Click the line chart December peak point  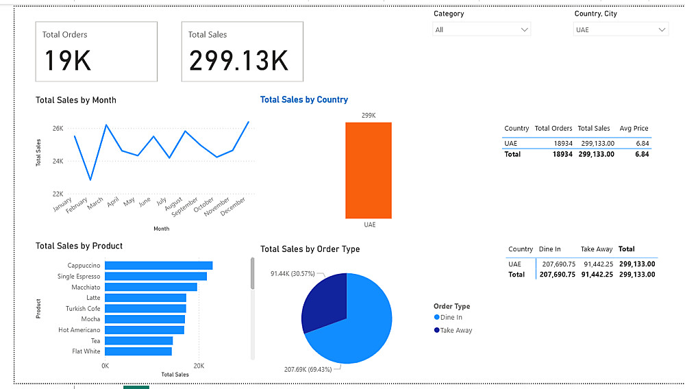click(x=249, y=122)
